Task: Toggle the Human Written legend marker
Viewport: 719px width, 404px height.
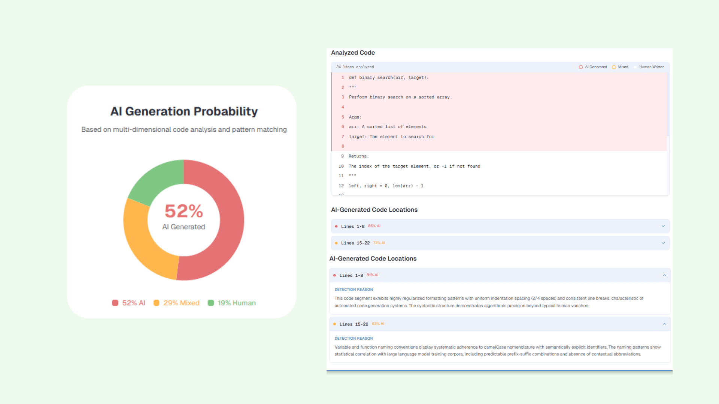Action: tap(635, 67)
